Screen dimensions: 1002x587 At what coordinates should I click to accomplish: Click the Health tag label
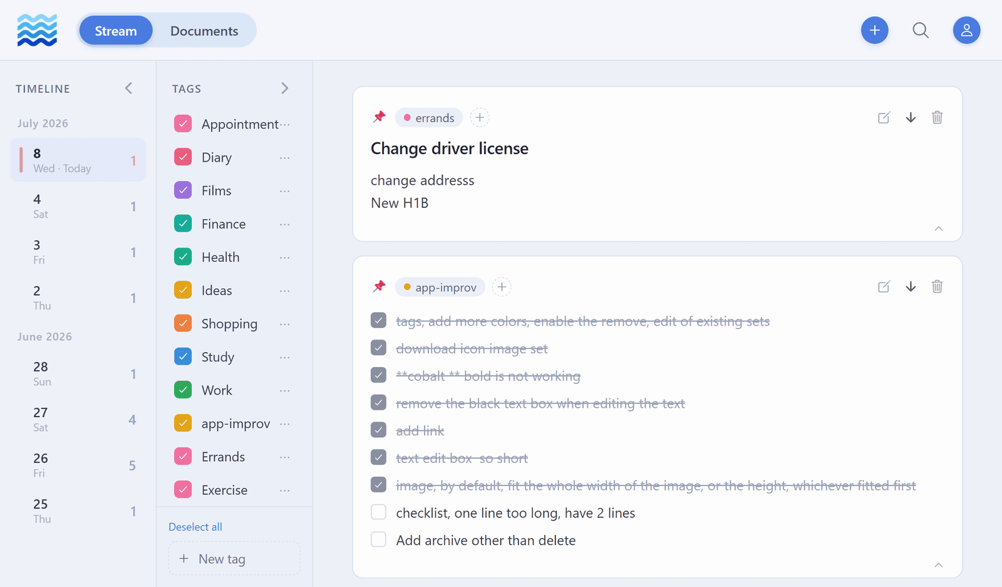(220, 257)
